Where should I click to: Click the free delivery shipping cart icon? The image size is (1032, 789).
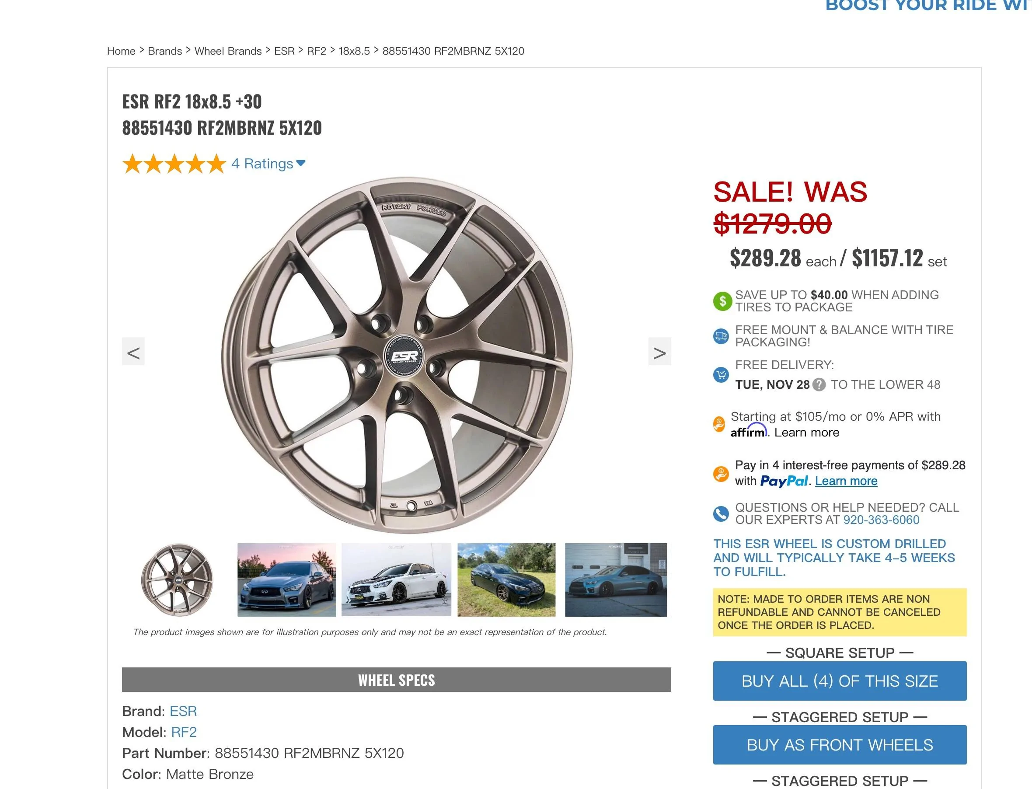722,376
